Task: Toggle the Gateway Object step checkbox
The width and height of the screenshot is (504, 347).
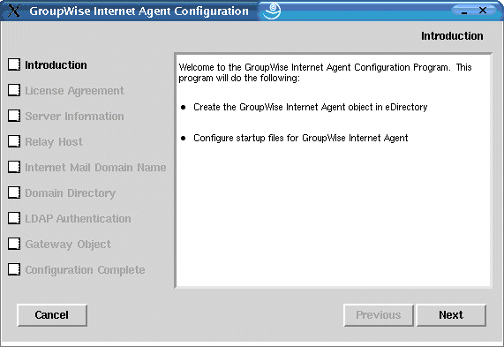Action: (x=14, y=244)
